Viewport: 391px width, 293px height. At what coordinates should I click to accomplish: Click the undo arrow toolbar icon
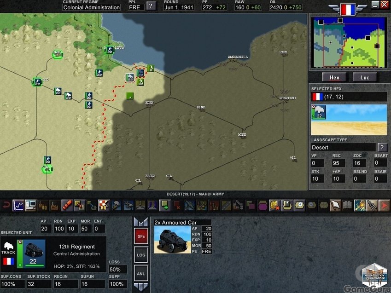click(6, 206)
